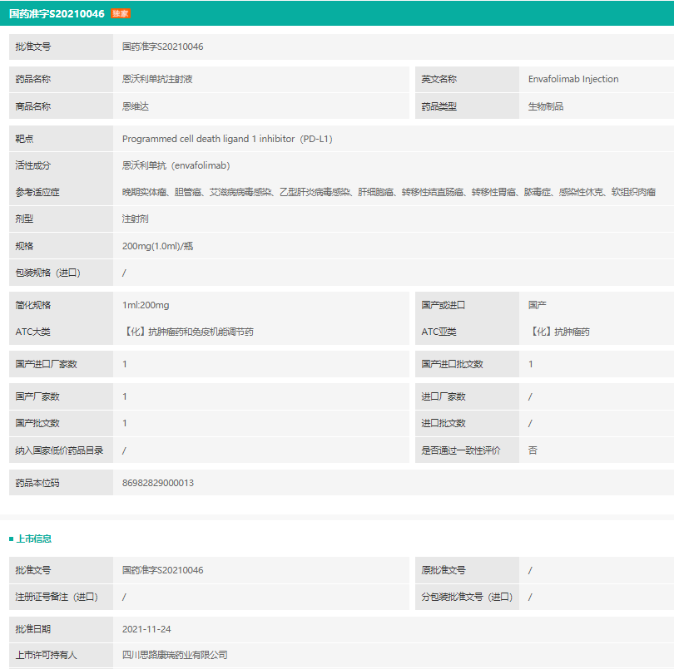Click target Programmed cell death ligand 1 inhibitor
This screenshot has width=674, height=669.
[227, 139]
